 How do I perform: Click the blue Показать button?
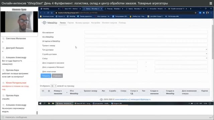point(46,76)
